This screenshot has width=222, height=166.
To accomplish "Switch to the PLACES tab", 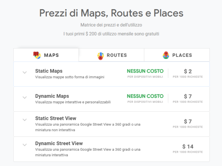I will point(177,55).
